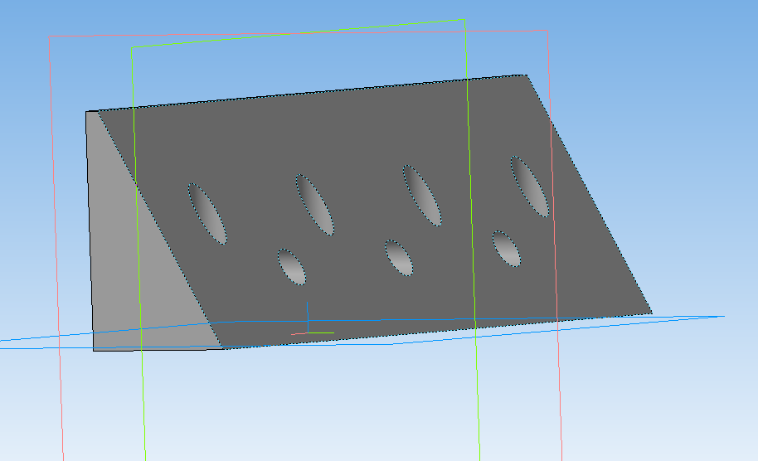This screenshot has width=758, height=461.
Task: Select the leftmost hole in the upper row
Action: tap(207, 214)
